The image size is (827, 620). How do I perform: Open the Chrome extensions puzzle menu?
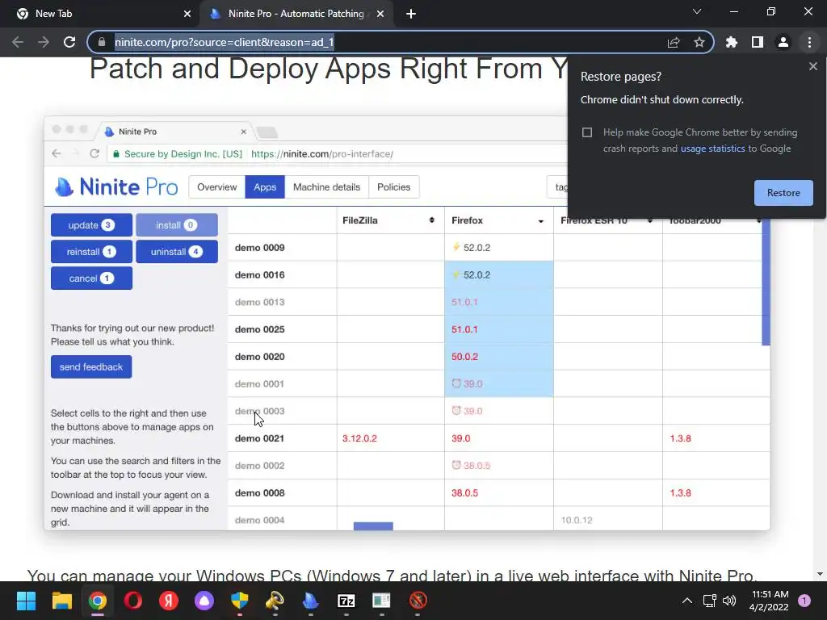tap(732, 42)
